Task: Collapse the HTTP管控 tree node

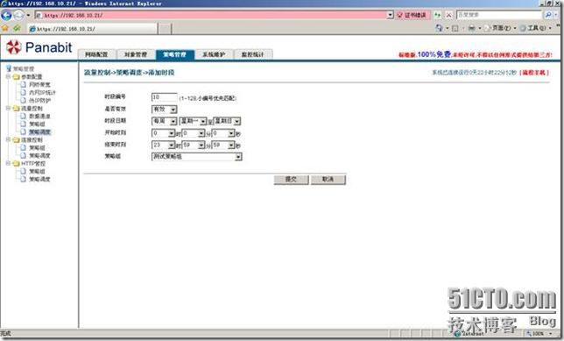Action: point(8,163)
